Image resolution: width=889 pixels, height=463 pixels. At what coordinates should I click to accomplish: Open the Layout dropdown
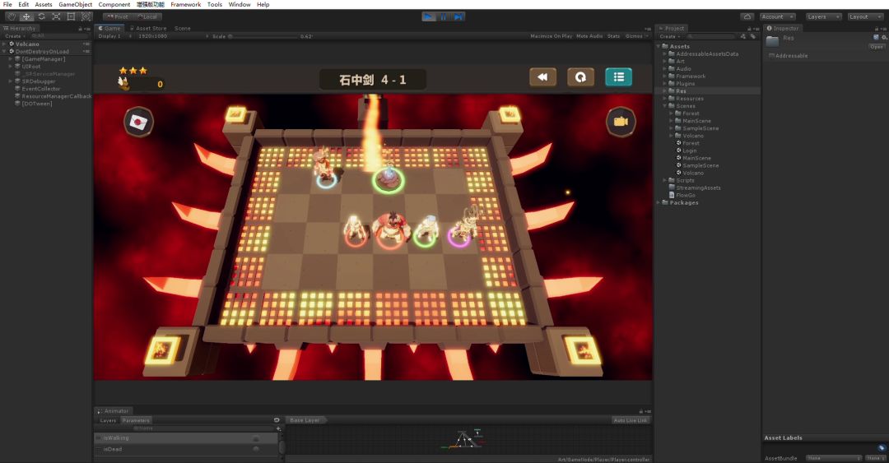[865, 16]
